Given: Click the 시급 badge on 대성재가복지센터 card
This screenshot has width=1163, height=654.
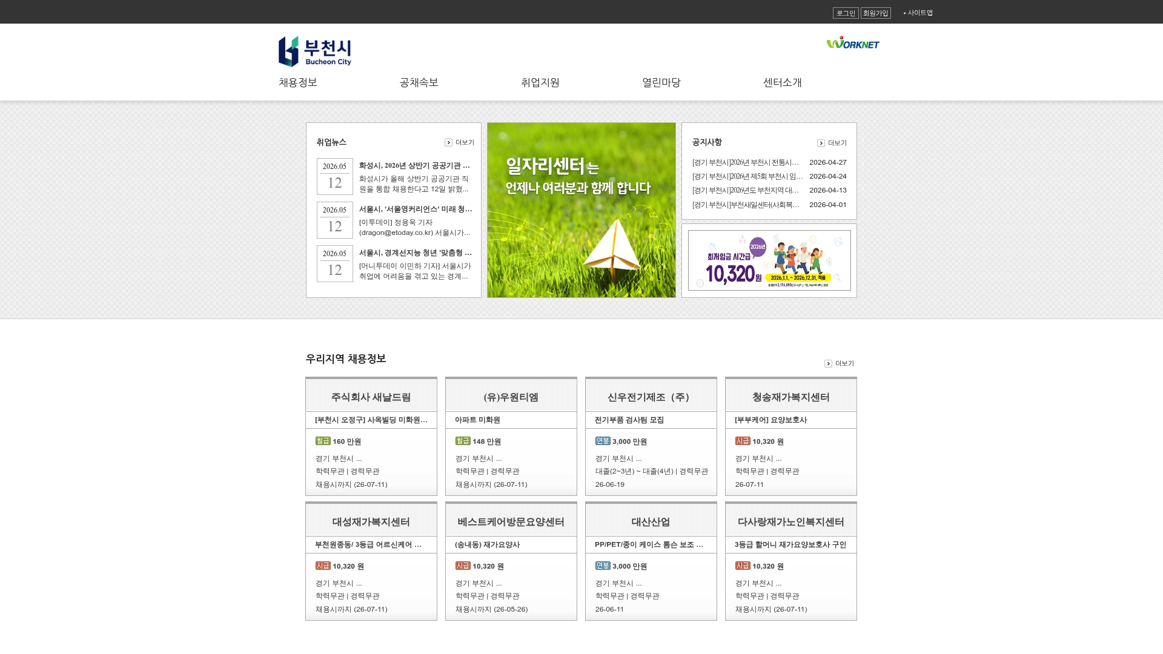Looking at the screenshot, I should pos(323,566).
